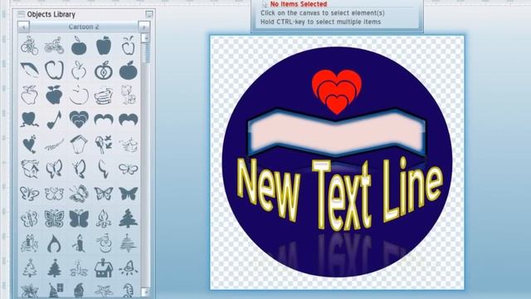
Task: Insert the solid apple with two leaves
Action: coord(54,95)
